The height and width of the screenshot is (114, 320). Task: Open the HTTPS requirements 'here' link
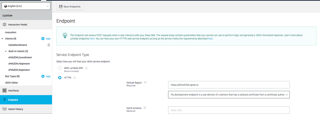[210, 39]
